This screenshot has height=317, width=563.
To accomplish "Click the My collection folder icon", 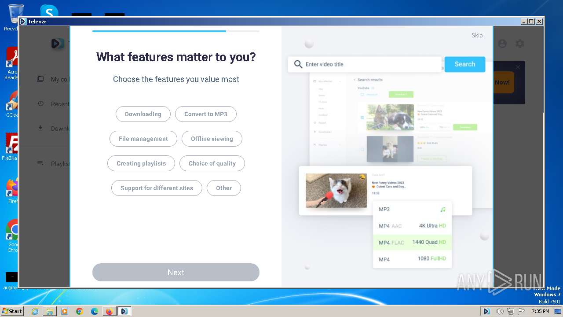I will [40, 79].
